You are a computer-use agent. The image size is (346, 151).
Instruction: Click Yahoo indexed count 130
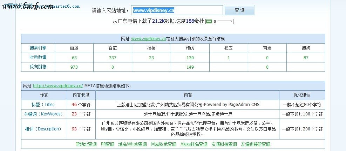(190, 58)
